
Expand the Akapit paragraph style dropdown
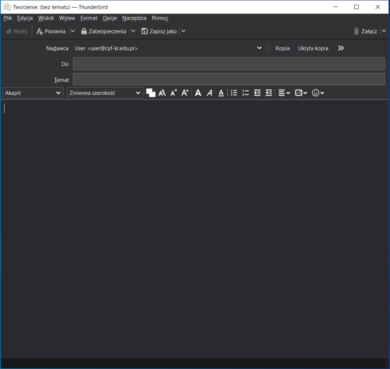(x=33, y=93)
